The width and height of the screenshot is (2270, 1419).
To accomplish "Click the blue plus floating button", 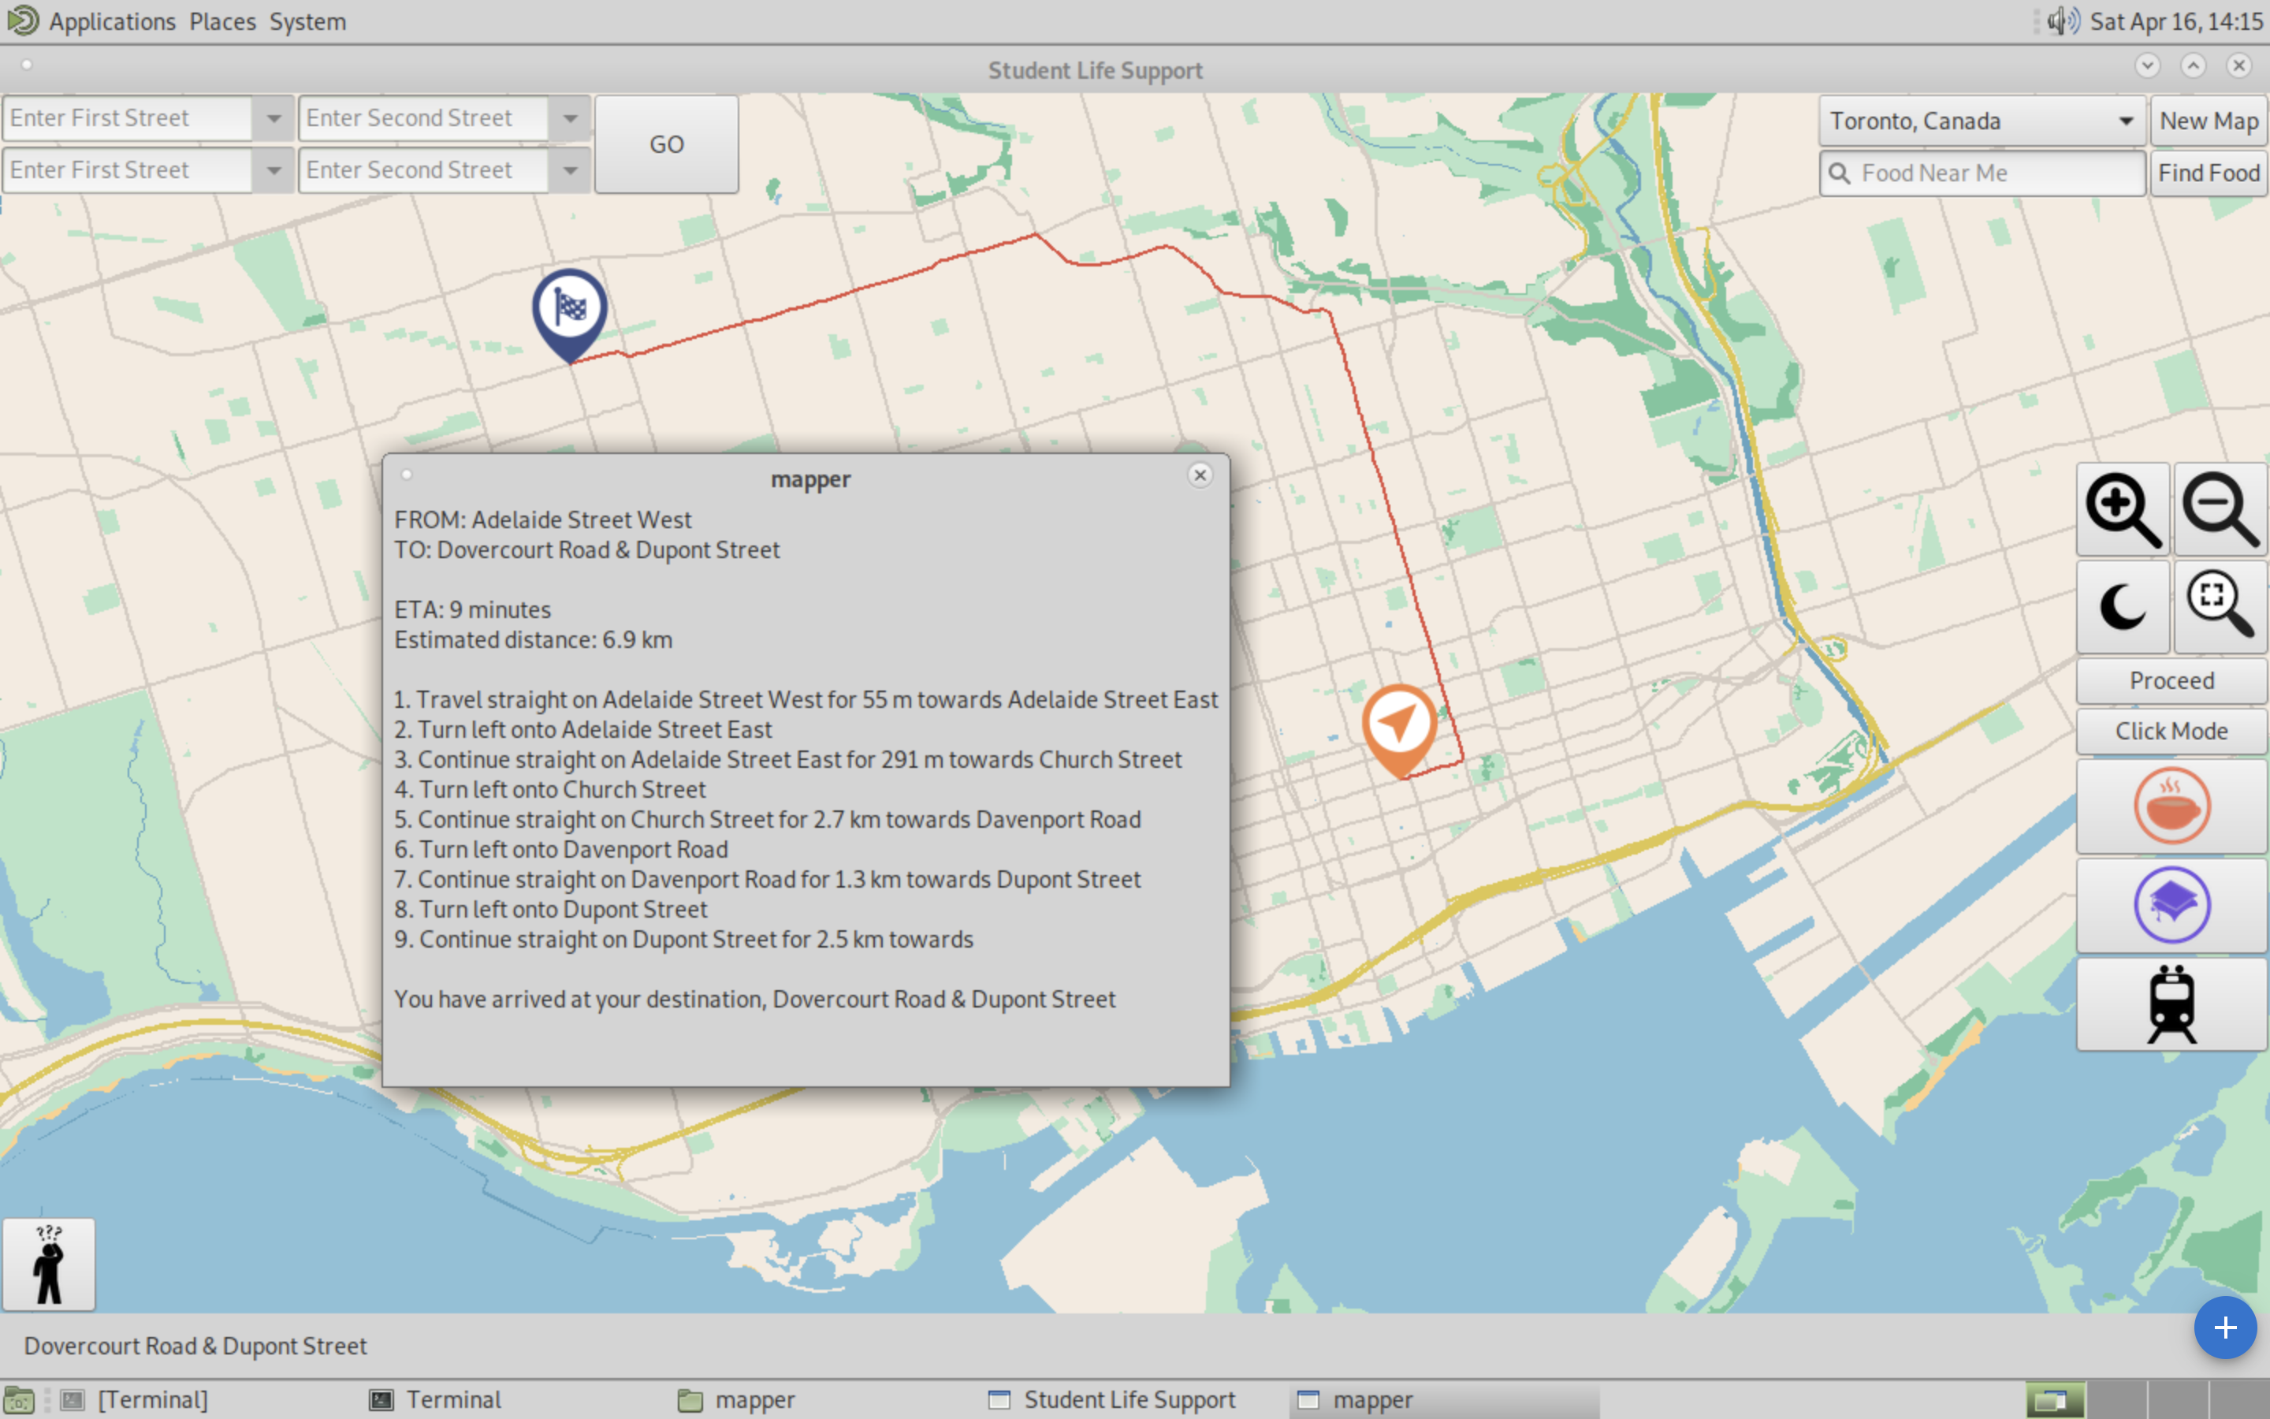I will (2224, 1327).
